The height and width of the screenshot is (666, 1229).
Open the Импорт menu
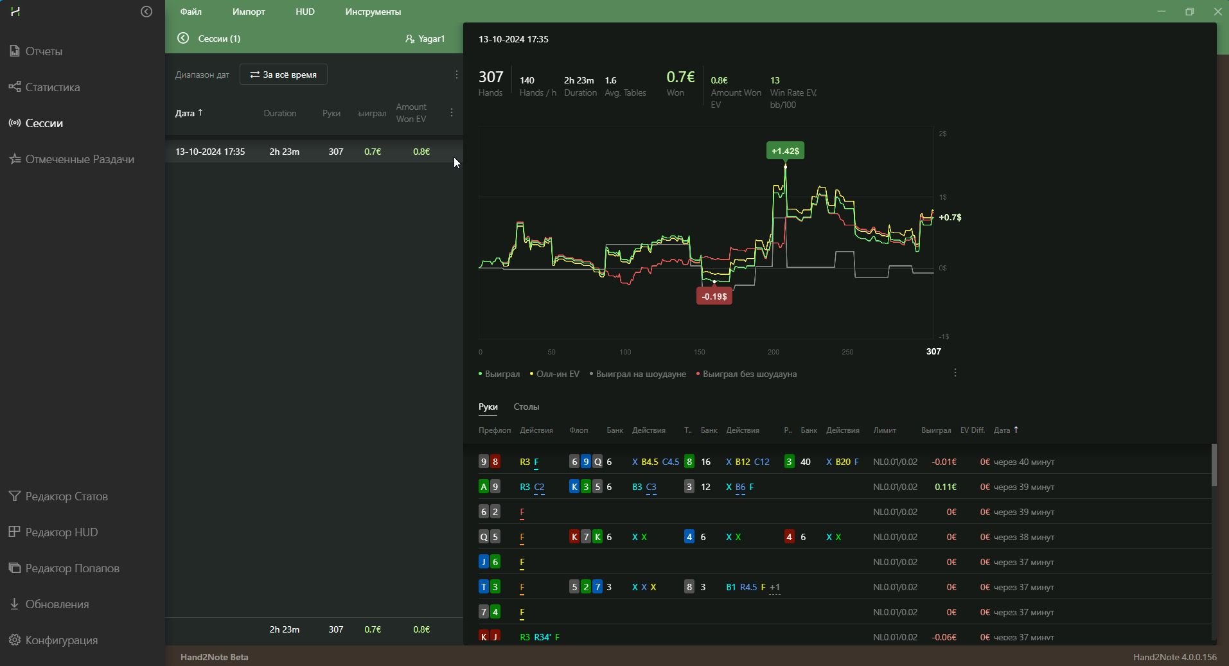tap(249, 12)
